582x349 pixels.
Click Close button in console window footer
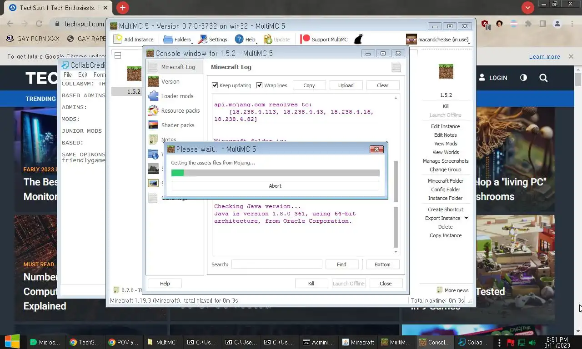386,283
